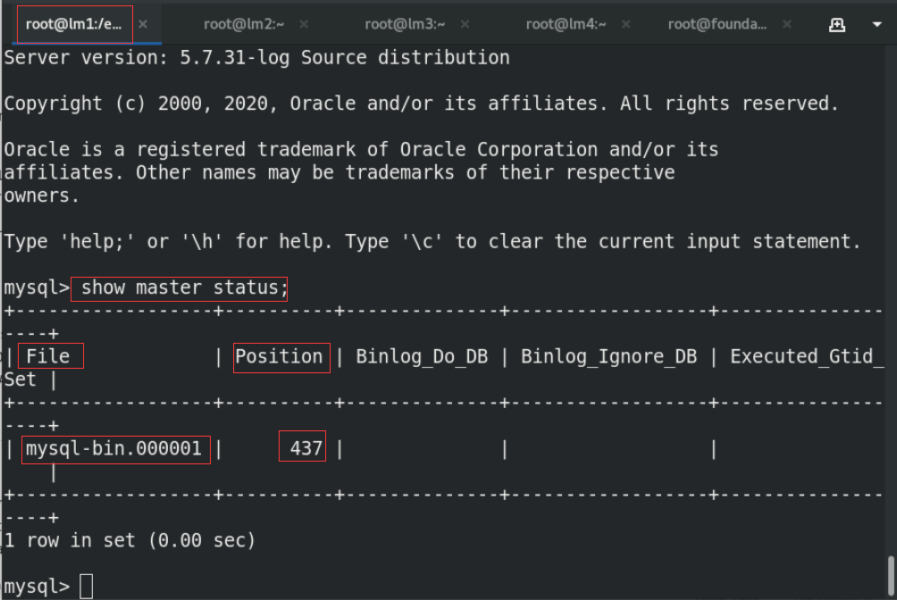Close the root@lm4:~ tab
The width and height of the screenshot is (897, 600).
coord(625,24)
